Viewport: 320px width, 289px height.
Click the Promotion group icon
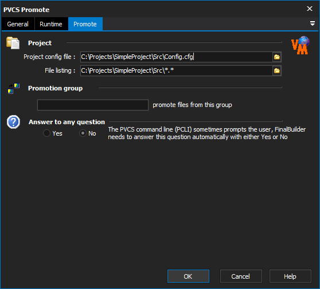(x=13, y=88)
